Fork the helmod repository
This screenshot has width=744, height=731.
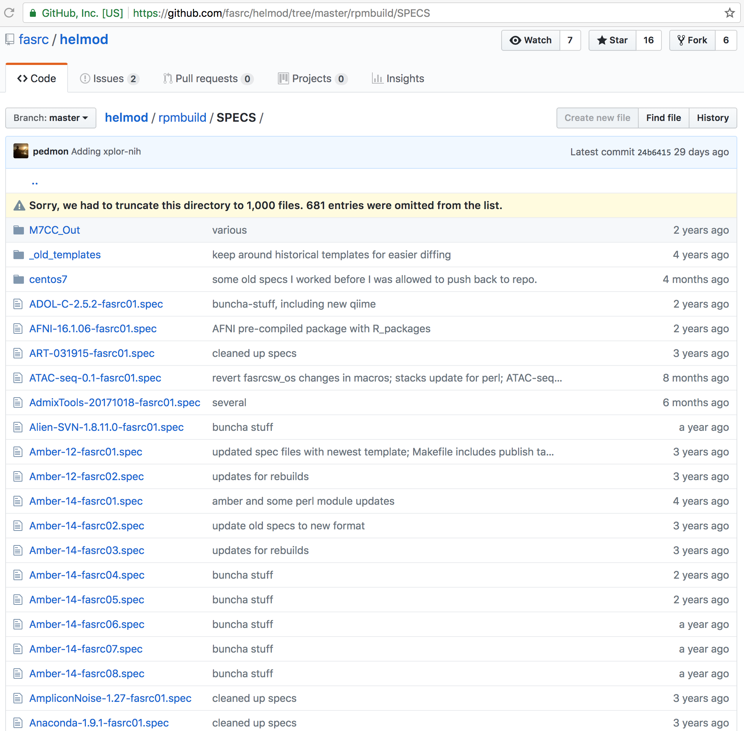pyautogui.click(x=692, y=40)
